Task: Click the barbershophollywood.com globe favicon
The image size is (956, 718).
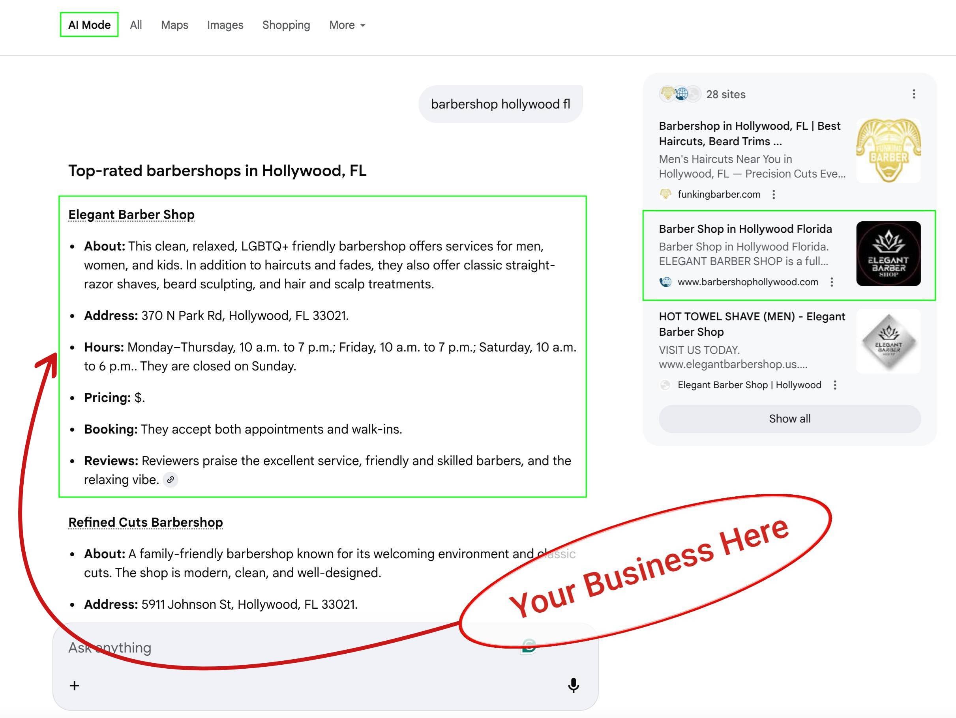Action: 665,282
